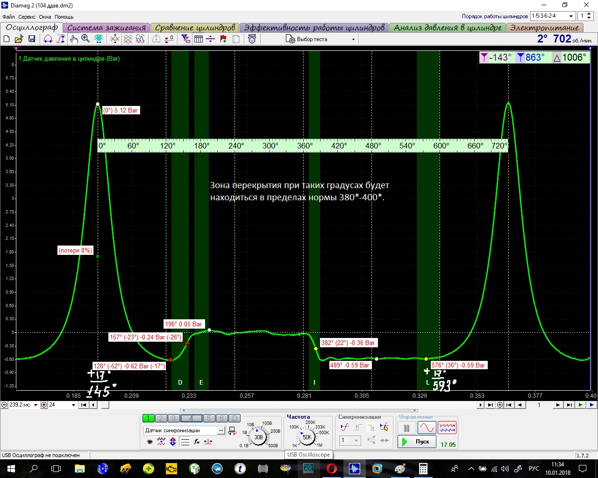
Task: Click the Пуск start button
Action: point(417,442)
